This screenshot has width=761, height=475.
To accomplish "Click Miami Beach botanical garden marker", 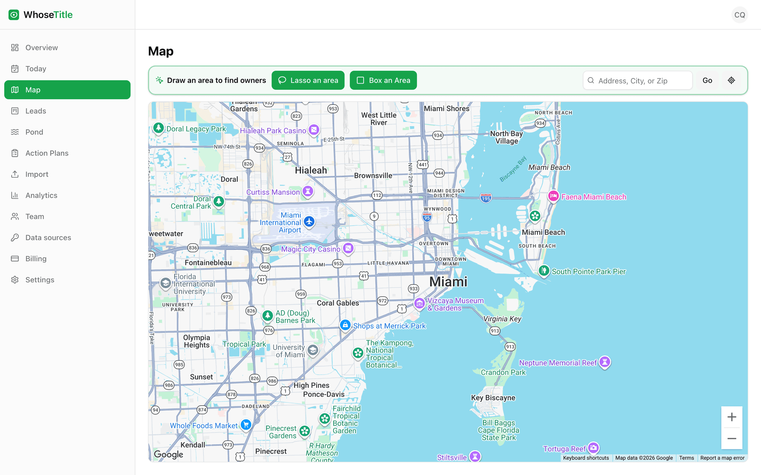I will pos(535,216).
